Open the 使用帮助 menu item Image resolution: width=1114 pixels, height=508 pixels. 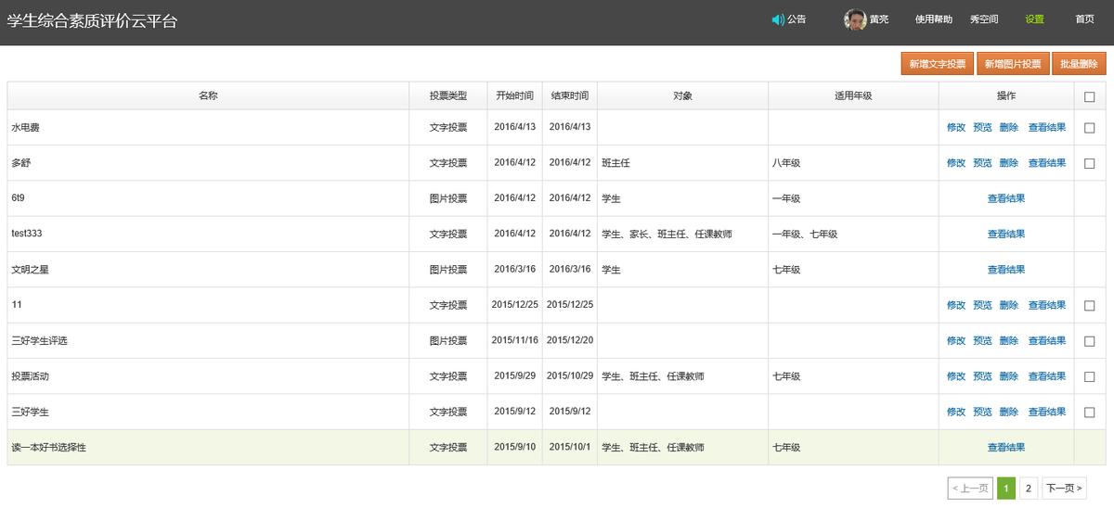pyautogui.click(x=933, y=19)
